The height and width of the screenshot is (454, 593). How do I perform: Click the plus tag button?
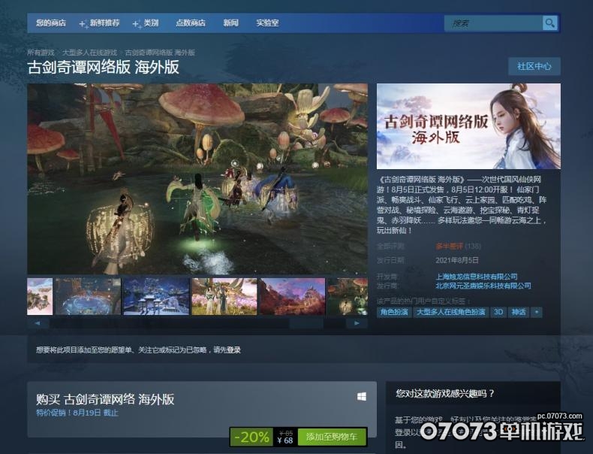536,313
